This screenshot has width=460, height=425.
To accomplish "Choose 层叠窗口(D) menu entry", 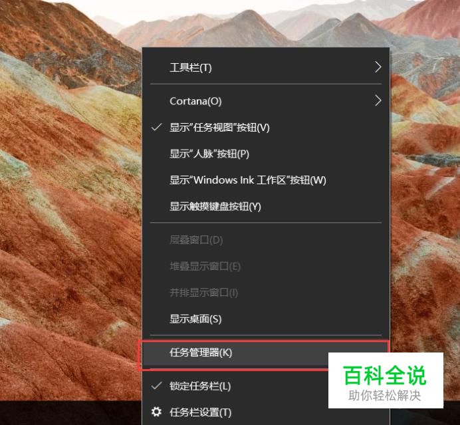I will pos(266,240).
